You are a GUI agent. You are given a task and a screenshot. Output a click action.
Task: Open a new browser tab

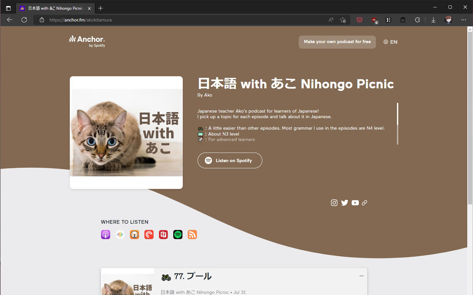point(101,8)
